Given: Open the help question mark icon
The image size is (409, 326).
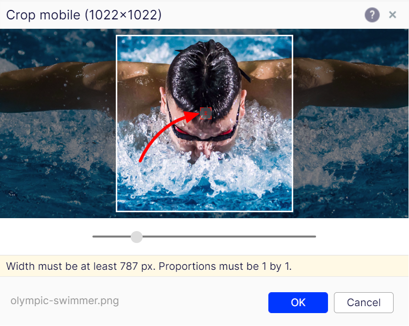Looking at the screenshot, I should [x=372, y=15].
